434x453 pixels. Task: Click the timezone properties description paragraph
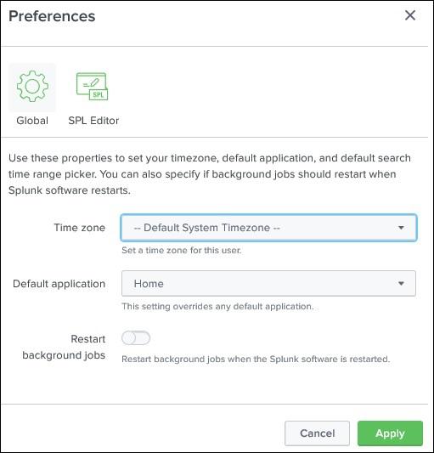pos(210,174)
